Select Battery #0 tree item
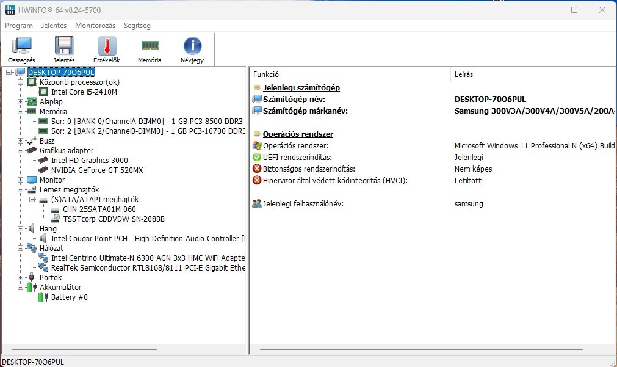617x367 pixels. pos(69,297)
